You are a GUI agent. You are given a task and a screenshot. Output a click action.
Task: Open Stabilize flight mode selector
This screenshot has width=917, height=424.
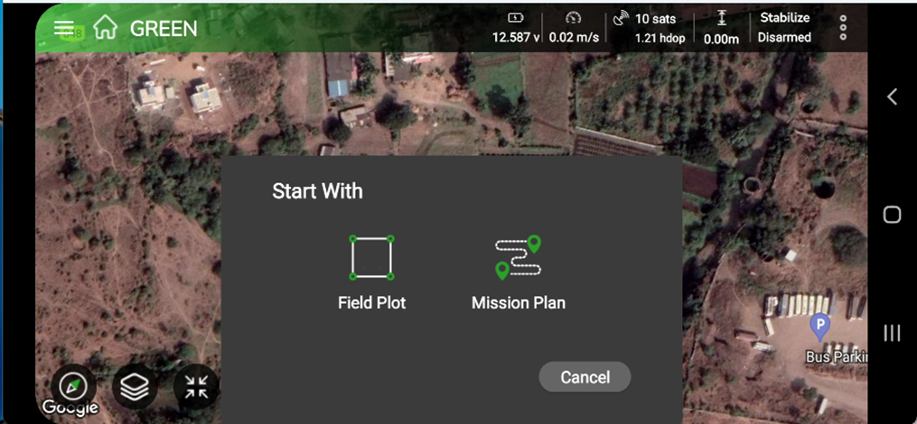tap(785, 18)
